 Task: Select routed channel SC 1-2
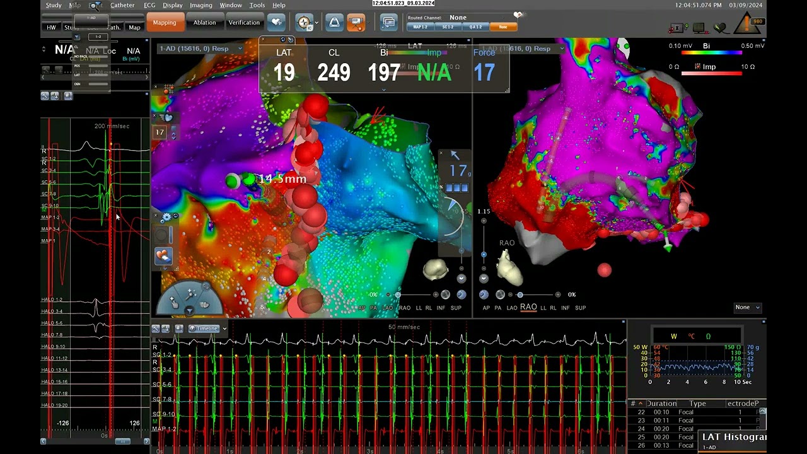coord(448,27)
